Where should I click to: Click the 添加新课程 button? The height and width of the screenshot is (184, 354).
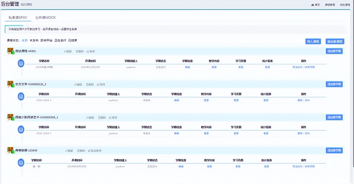(x=335, y=42)
